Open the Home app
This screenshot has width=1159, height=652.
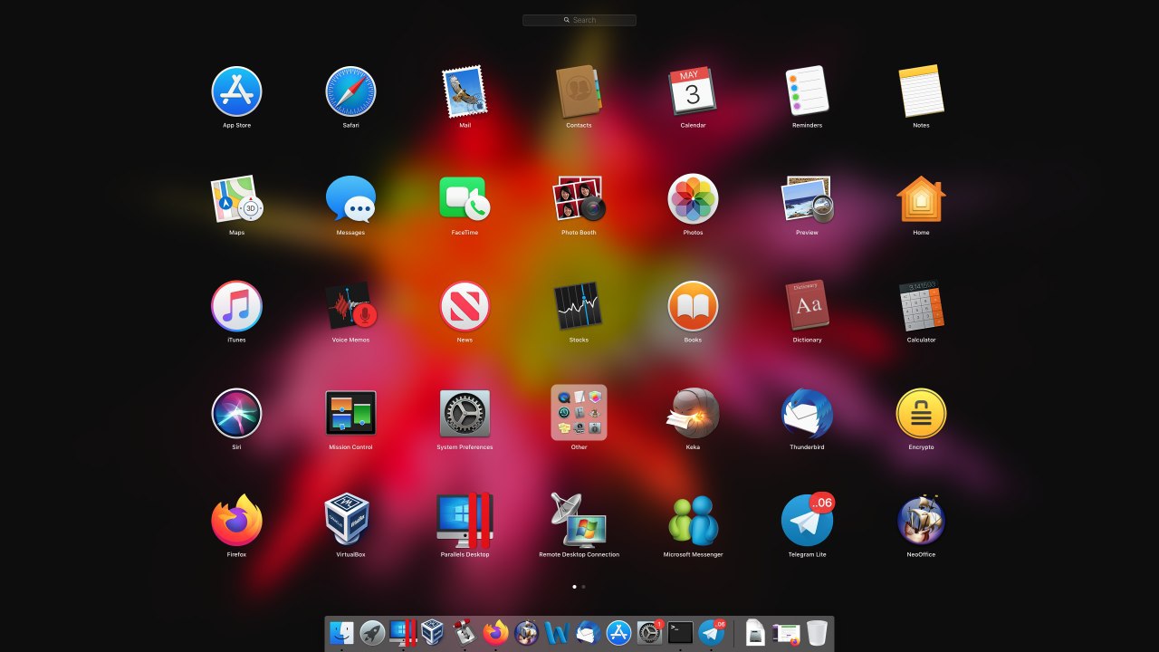[921, 198]
